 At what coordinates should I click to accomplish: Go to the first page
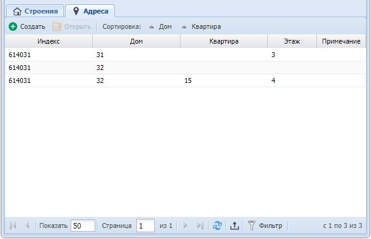(x=13, y=225)
